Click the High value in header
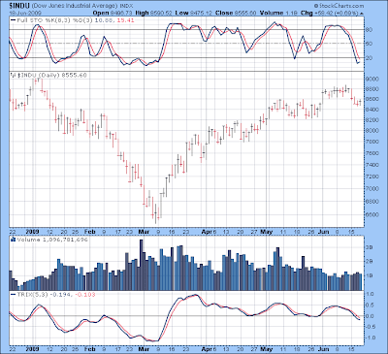Image resolution: width=388 pixels, height=354 pixels. click(x=160, y=13)
